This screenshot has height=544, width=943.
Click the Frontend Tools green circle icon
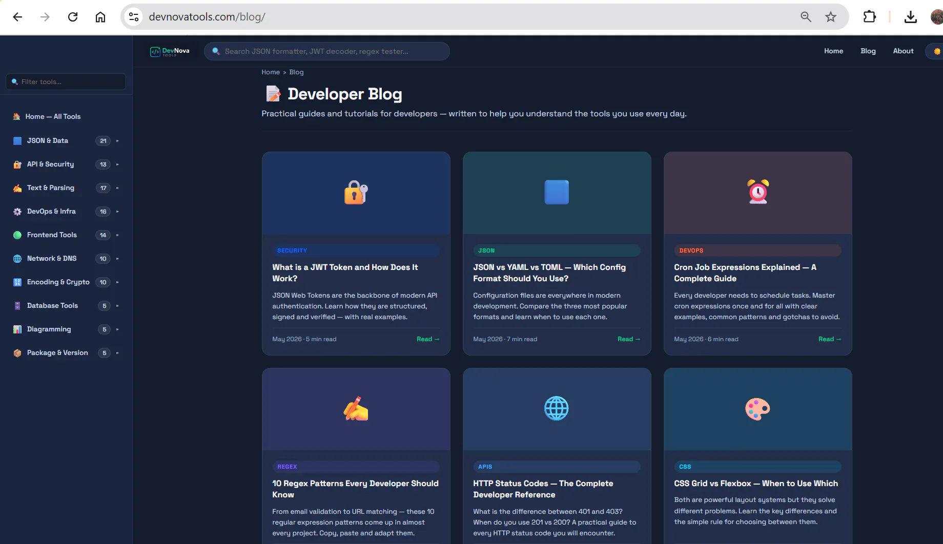point(17,235)
